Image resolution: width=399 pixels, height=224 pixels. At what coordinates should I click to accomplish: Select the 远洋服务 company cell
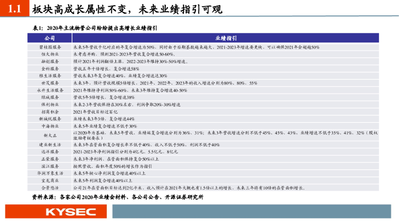point(49,152)
